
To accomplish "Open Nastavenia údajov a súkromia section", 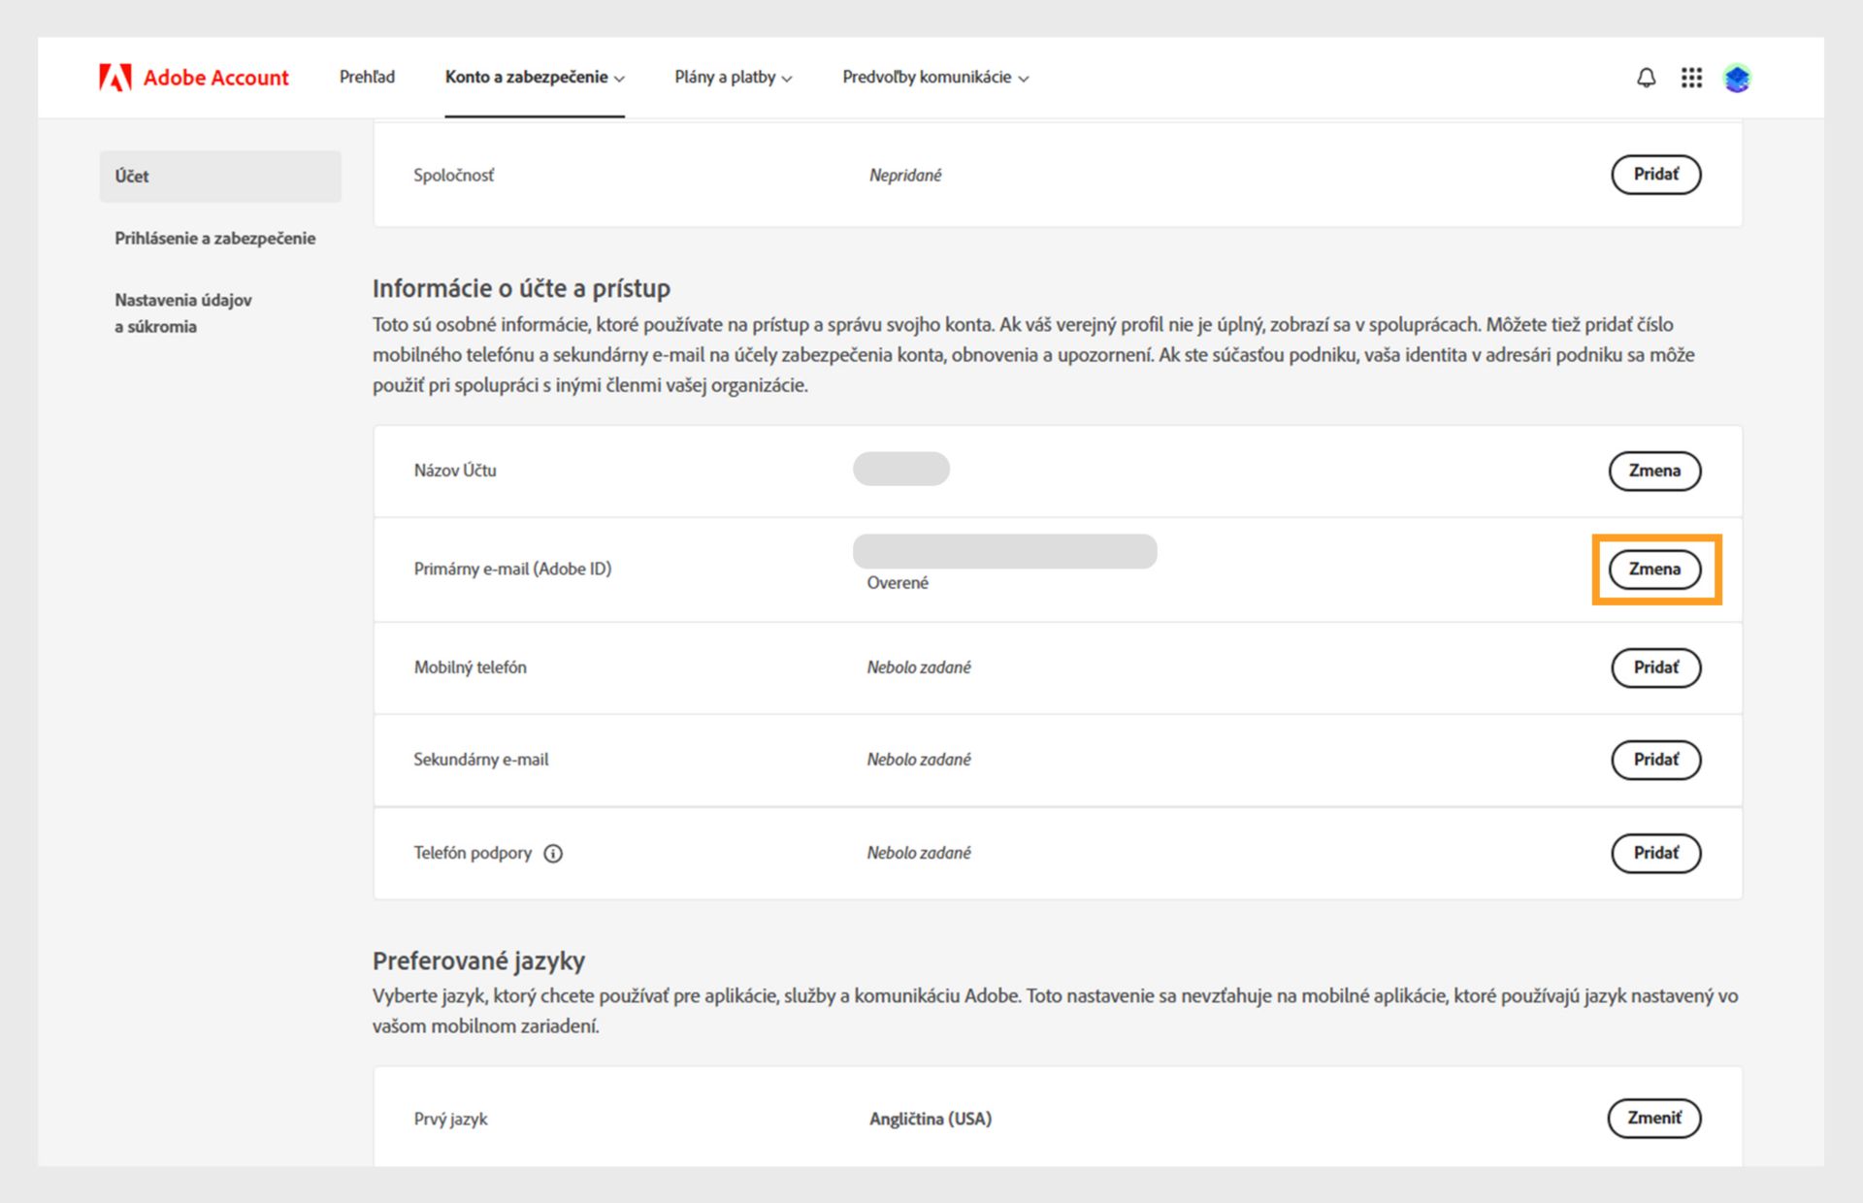I will coord(183,313).
